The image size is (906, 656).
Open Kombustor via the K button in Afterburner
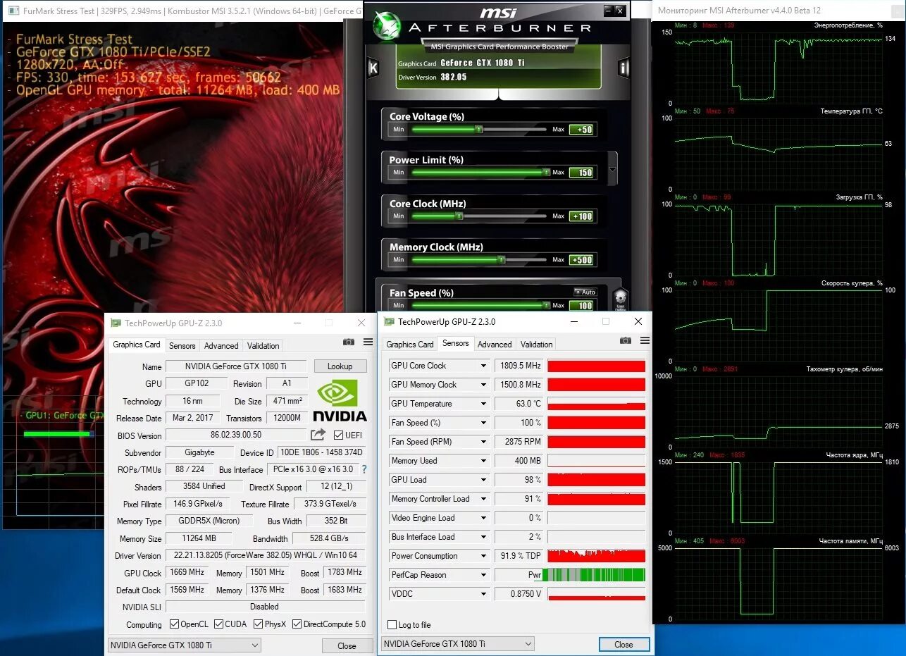373,68
